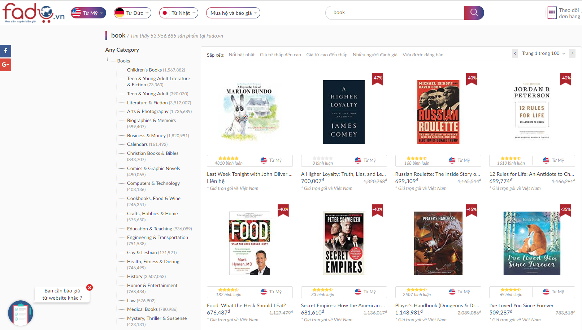Open the Trang 1 trong 100 page selector
This screenshot has height=330, width=582.
[x=544, y=53]
